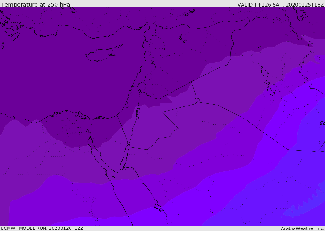The width and height of the screenshot is (325, 231).
Task: Click the 'VALID T+126 SAT. 20200125T18Z' label
Action: pyautogui.click(x=281, y=5)
